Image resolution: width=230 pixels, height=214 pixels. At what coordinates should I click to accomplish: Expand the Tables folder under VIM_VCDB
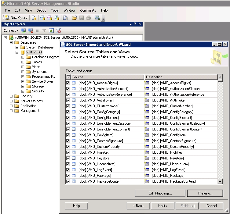click(x=23, y=62)
